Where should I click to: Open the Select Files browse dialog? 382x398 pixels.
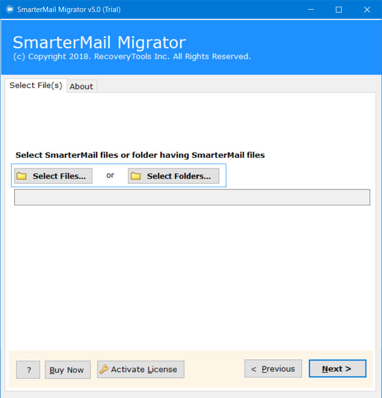pos(53,176)
